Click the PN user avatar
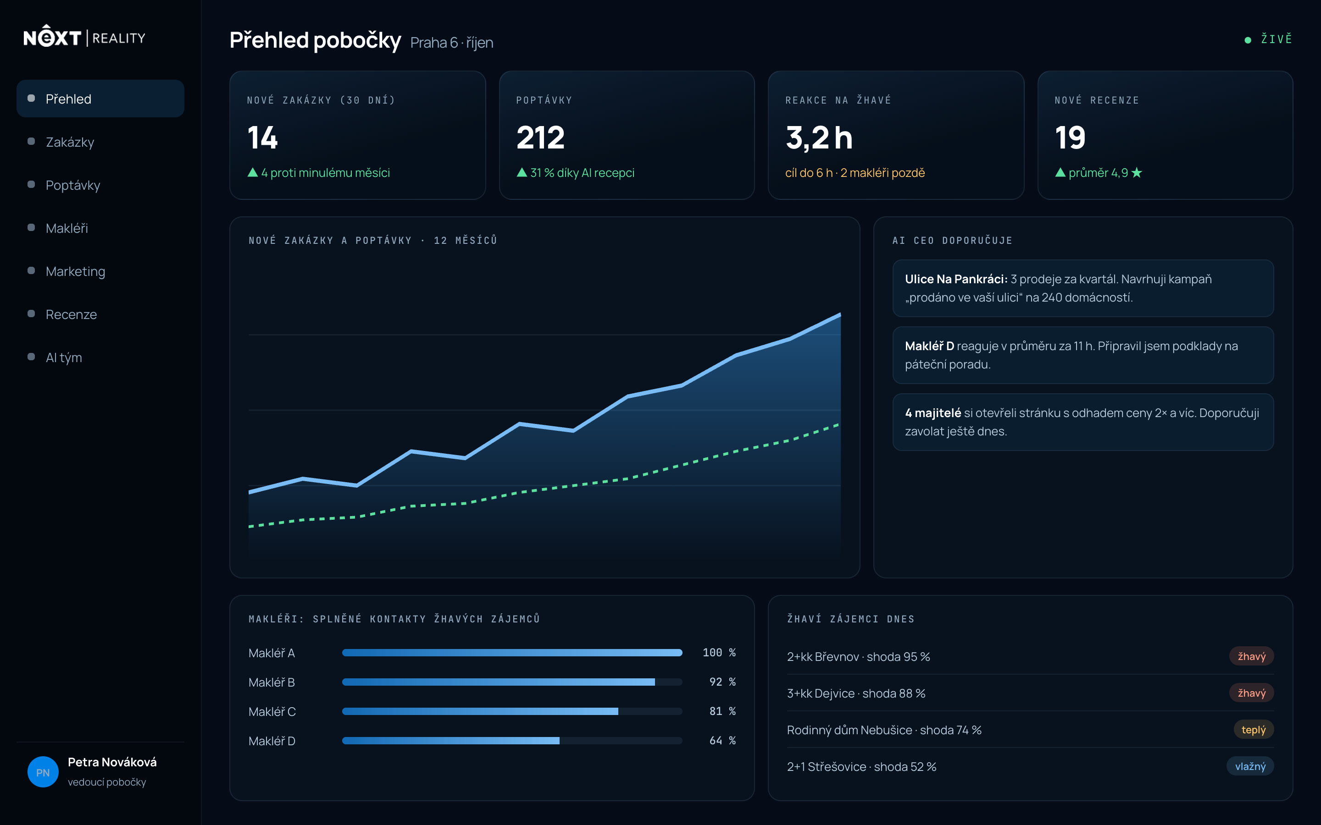Screen dimensions: 1321x825 (43, 771)
